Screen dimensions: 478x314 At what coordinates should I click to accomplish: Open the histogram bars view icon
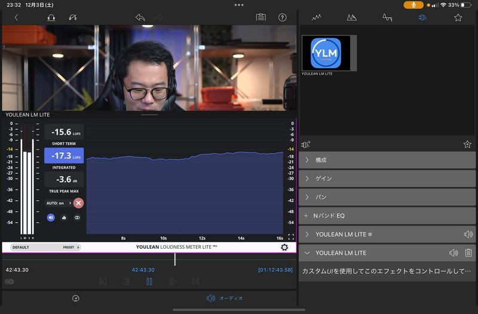point(64,218)
